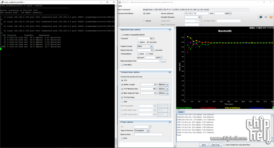Screen dimensions: 274x148
Task: Browse for Representative File with ... button
Action: tap(163, 61)
